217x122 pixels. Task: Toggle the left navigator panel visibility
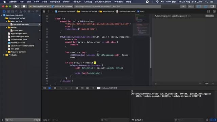coord(199,6)
